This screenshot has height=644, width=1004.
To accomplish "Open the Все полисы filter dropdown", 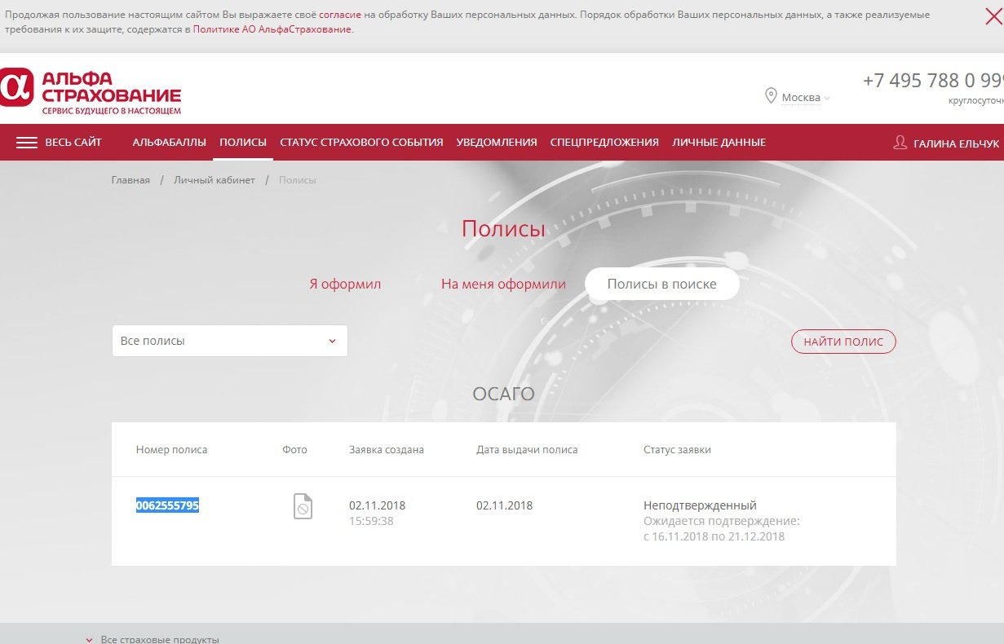I will tap(229, 341).
